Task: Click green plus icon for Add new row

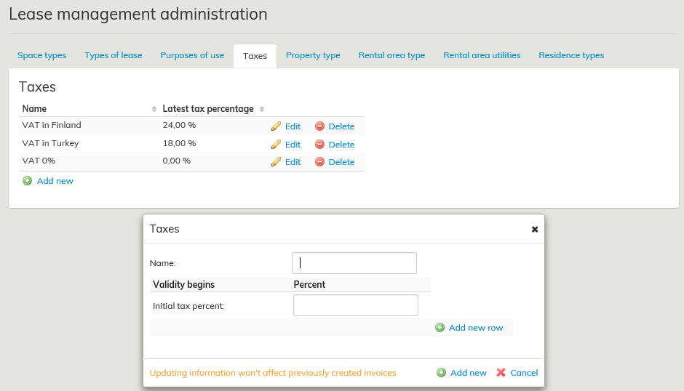Action: tap(440, 328)
